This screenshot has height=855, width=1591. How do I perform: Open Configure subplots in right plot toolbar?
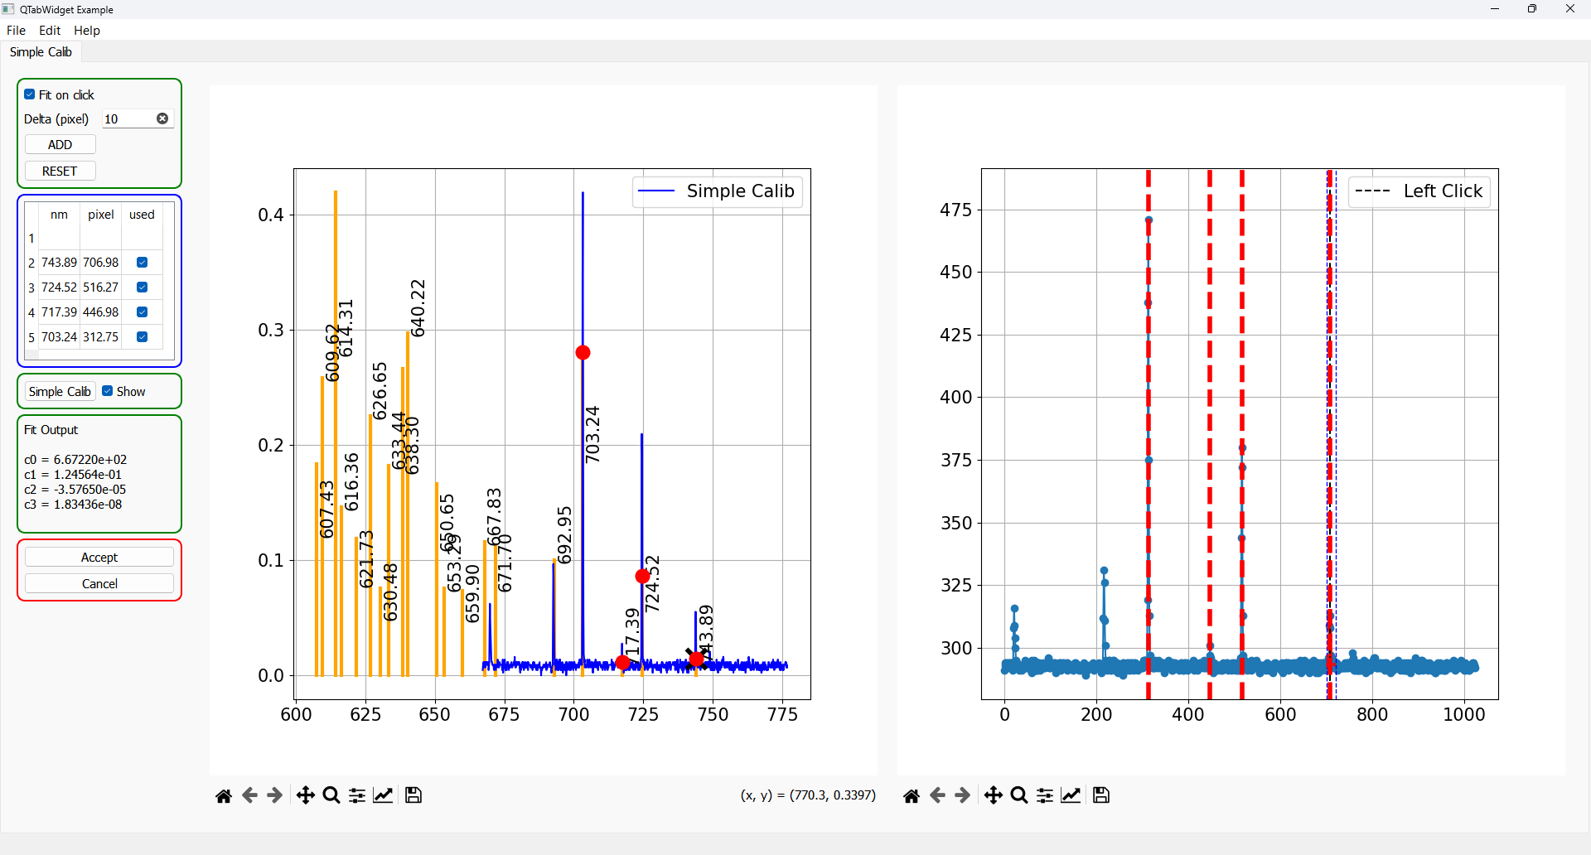point(1045,796)
